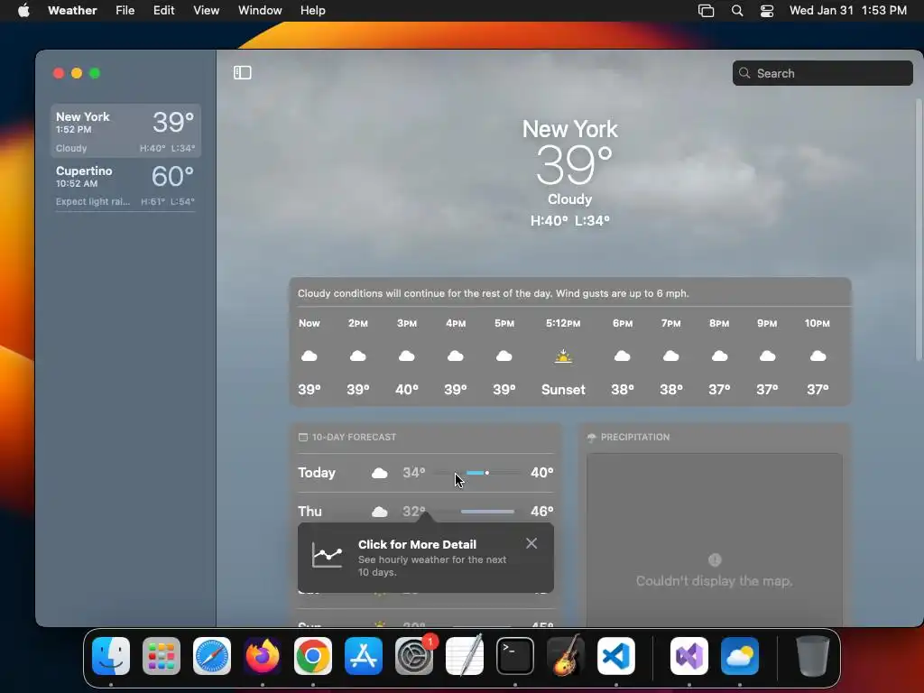Click the Thu temperature range bar
This screenshot has height=693, width=924.
coord(476,512)
